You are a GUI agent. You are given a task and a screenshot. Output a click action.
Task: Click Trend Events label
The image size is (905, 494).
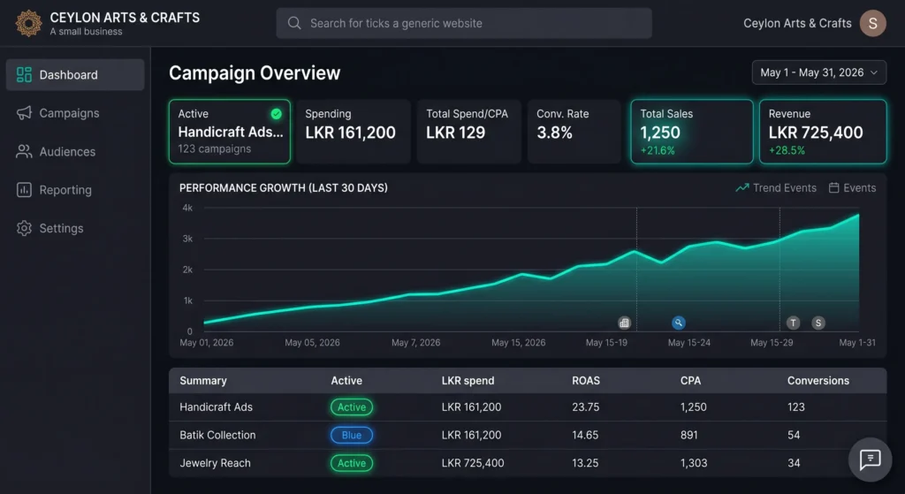[785, 187]
